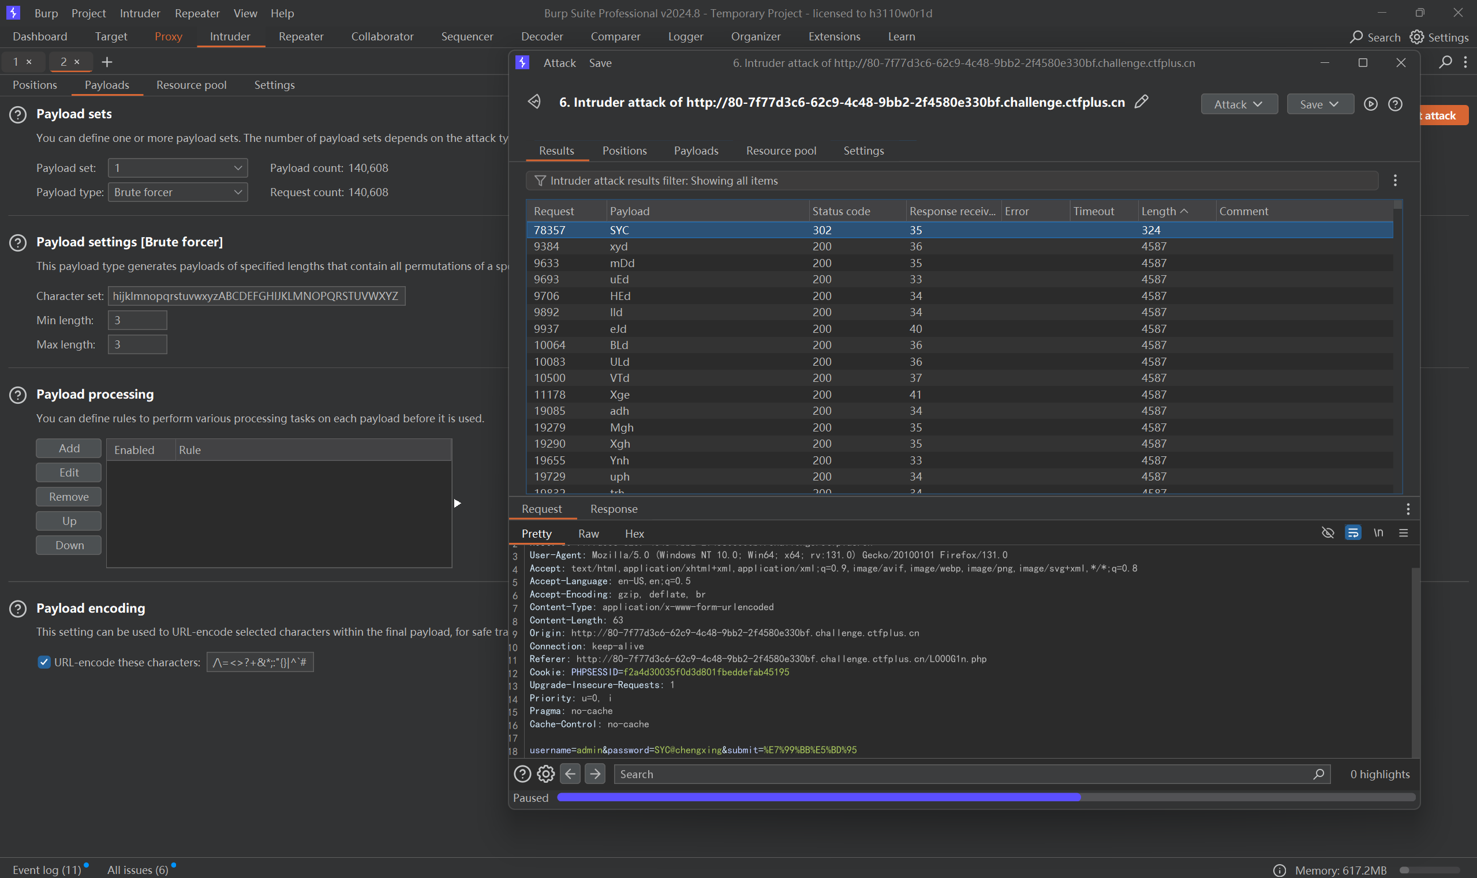
Task: Open Event log (11) in status bar
Action: click(47, 871)
